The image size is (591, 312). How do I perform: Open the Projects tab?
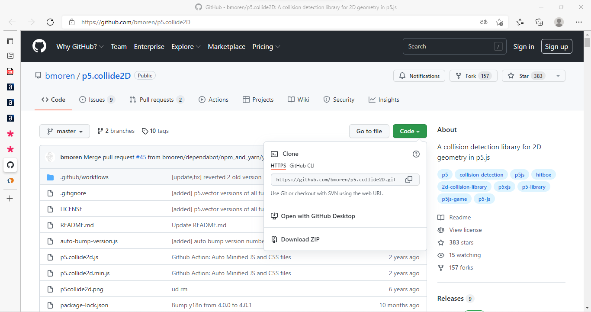pos(258,100)
